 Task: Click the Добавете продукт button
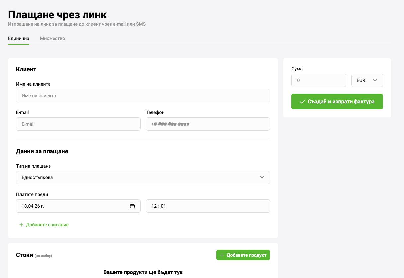[243, 255]
